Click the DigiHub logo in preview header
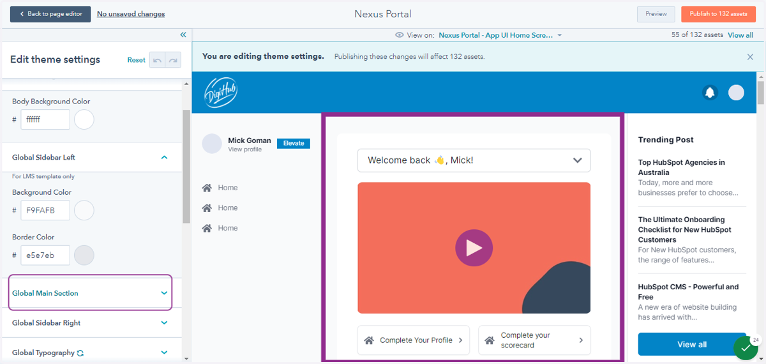This screenshot has width=766, height=364. (221, 93)
